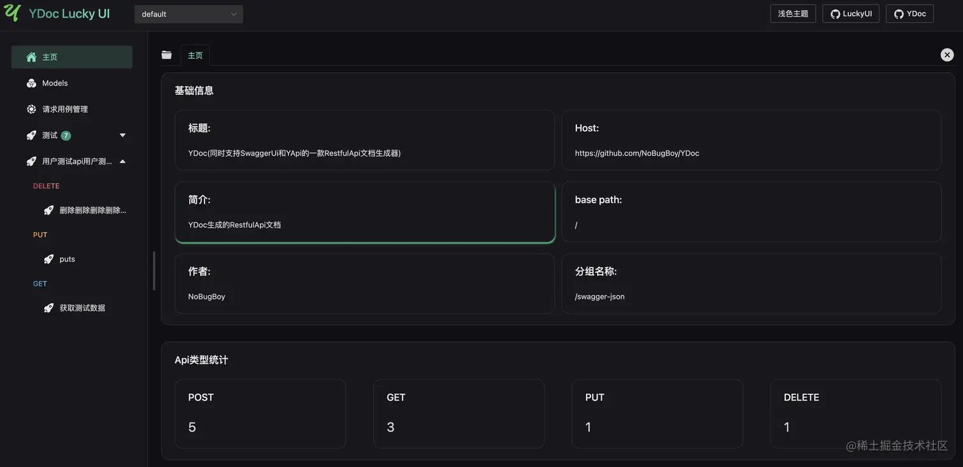Click the Host URL https://github.com/NoBugBoy/YDoc
This screenshot has height=467, width=963.
637,154
